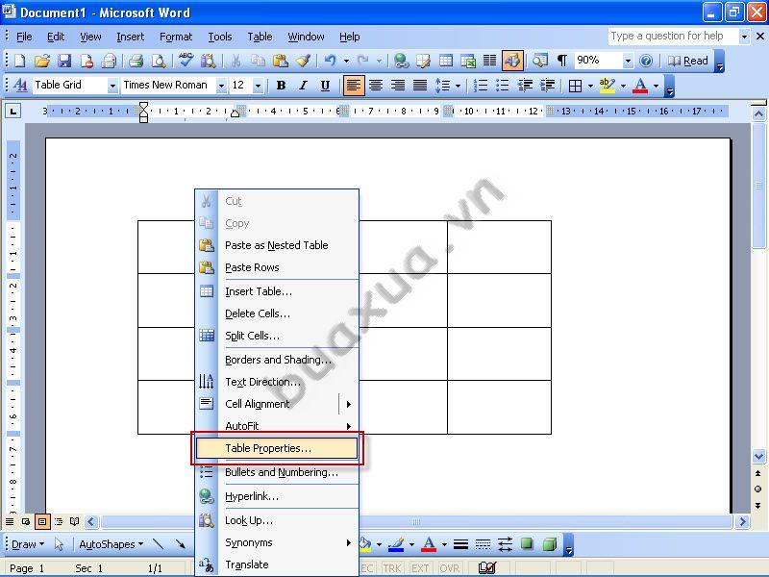This screenshot has width=769, height=577.
Task: Click Bullets and Numbering in context menu
Action: click(x=277, y=472)
